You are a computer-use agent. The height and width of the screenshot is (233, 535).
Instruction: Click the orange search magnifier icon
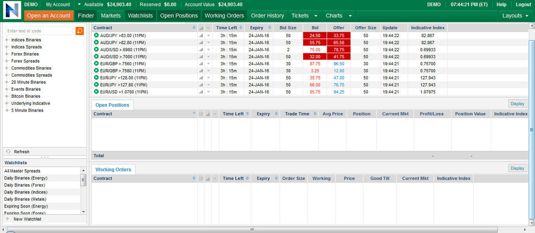pos(79,31)
